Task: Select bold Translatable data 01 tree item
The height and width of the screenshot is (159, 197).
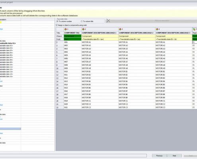Action: click(8, 43)
